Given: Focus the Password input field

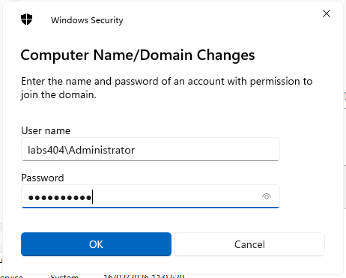Looking at the screenshot, I should point(151,196).
